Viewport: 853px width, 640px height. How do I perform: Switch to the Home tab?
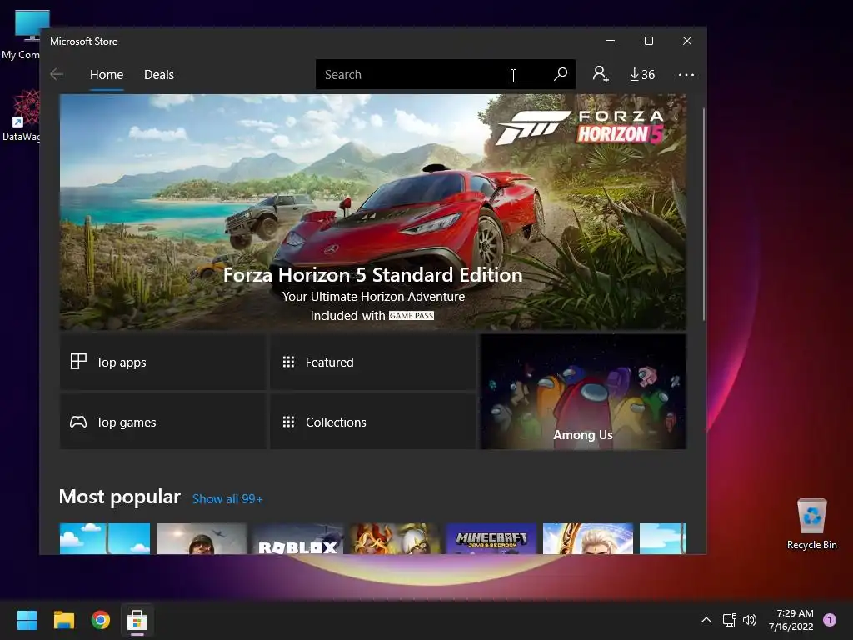(107, 74)
